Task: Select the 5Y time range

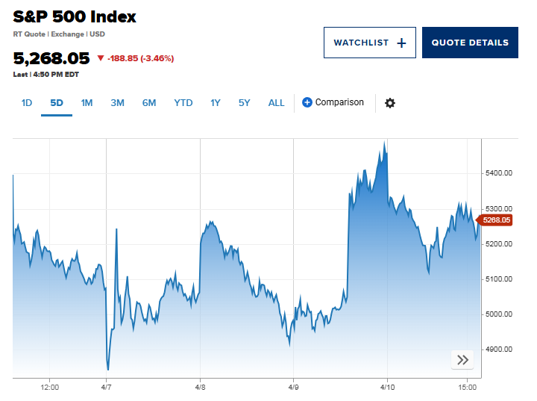Action: 245,103
